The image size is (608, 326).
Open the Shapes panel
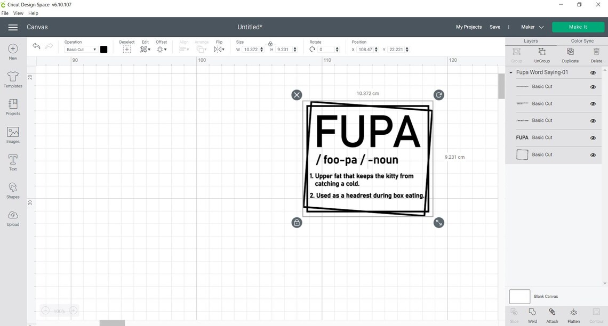coord(12,190)
